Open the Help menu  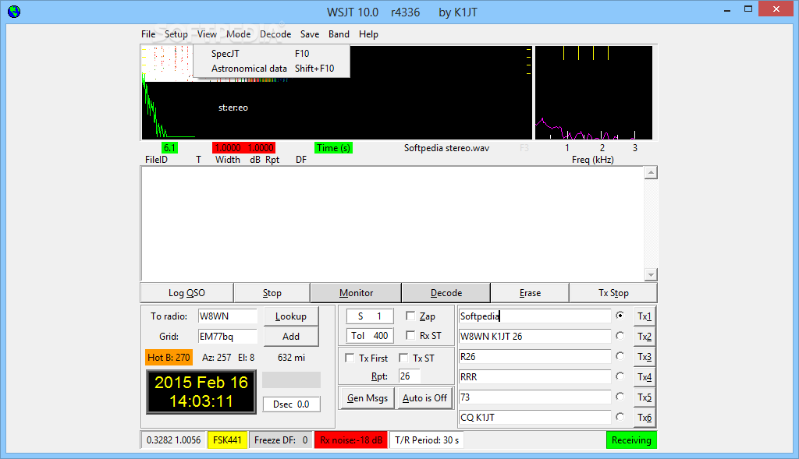coord(368,34)
